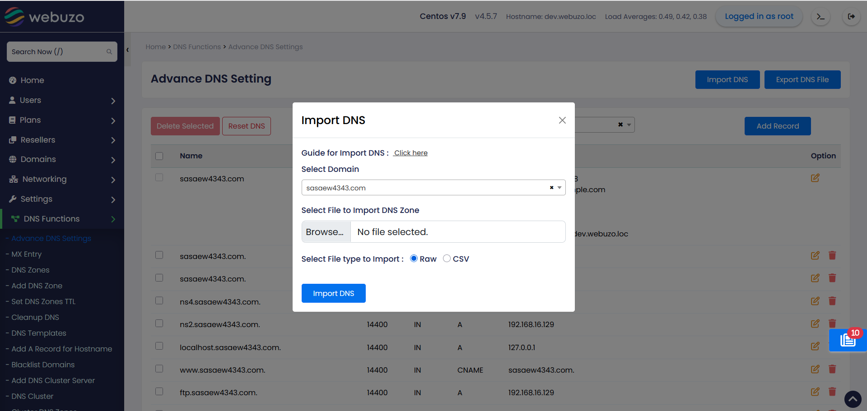
Task: Click the search magnifier icon in sidebar
Action: coord(109,52)
